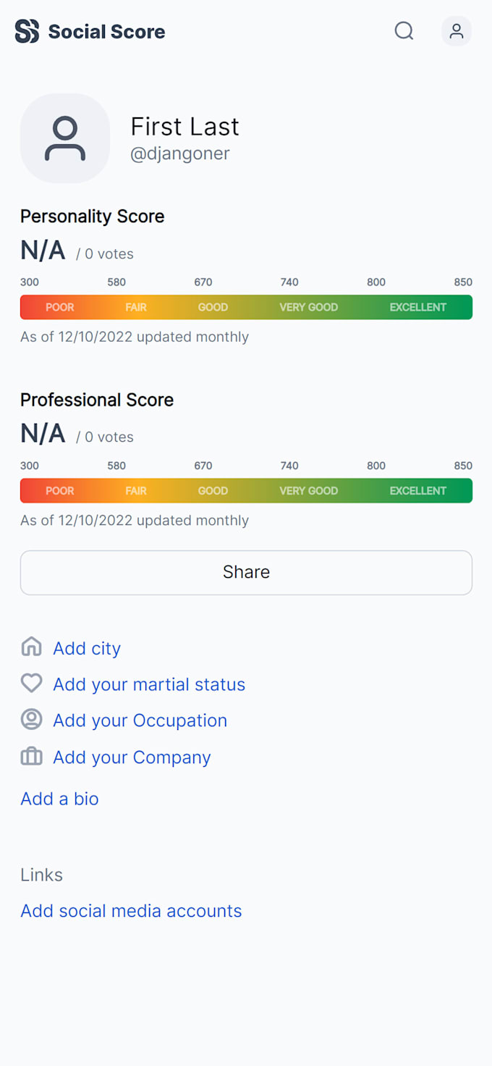Click the @djangoner username

click(x=180, y=154)
